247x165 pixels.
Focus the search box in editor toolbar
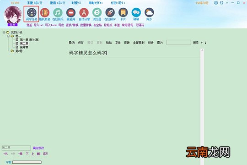point(179,43)
